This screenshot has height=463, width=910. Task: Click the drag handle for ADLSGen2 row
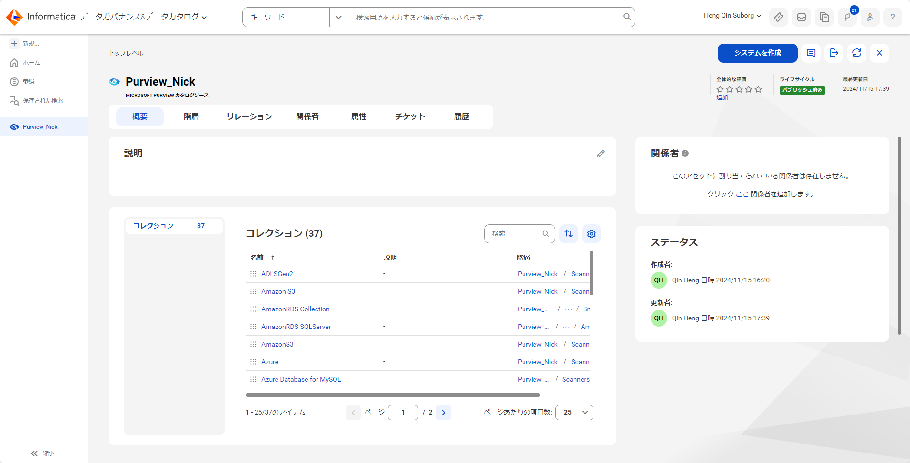click(x=253, y=274)
